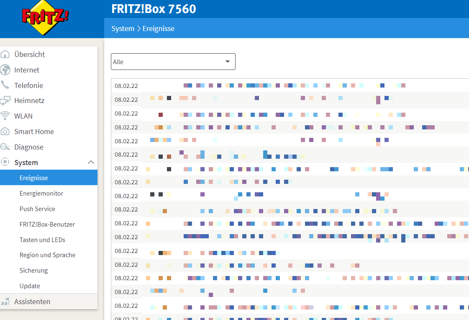This screenshot has height=320, width=469.
Task: Open the Diagnose menu
Action: pos(29,147)
